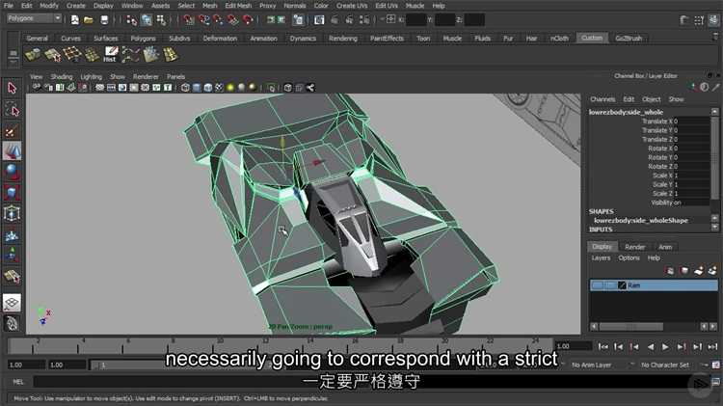Screen dimensions: 723x406
Task: Click frame 12 on the time slider
Action: (x=265, y=345)
